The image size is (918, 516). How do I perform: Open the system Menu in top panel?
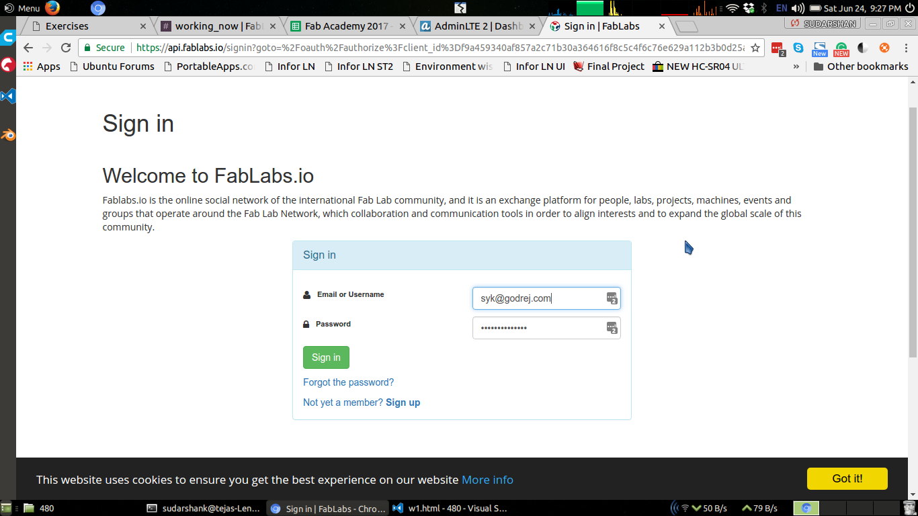coord(22,8)
